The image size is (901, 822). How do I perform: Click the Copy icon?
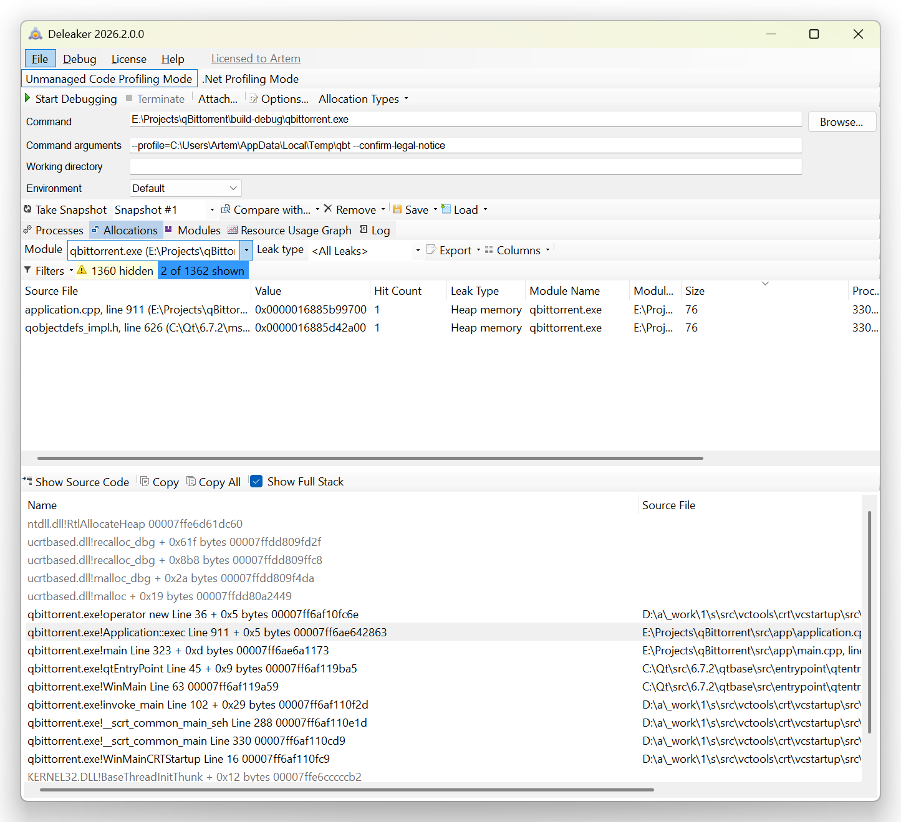(145, 481)
